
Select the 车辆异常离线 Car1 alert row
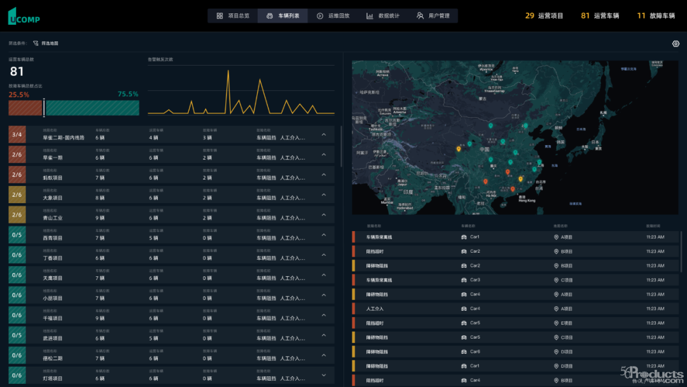515,237
